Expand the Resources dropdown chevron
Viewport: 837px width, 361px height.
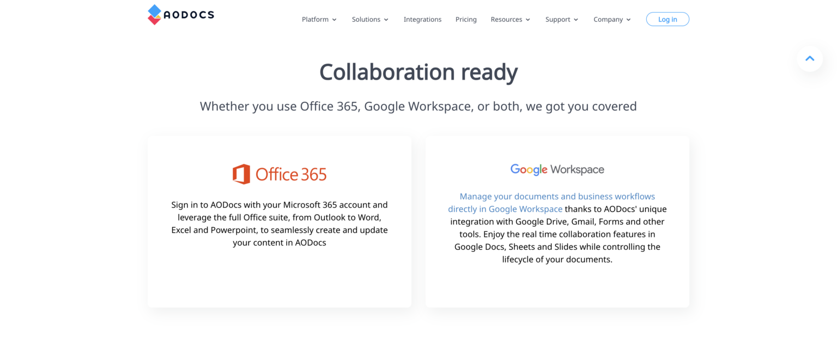click(x=527, y=20)
